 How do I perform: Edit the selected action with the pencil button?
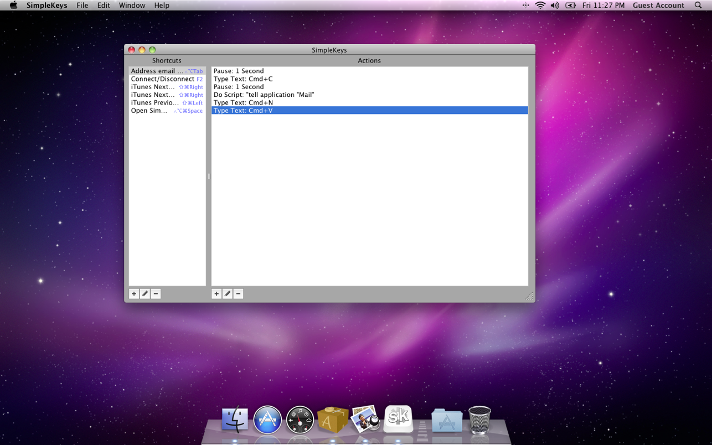(227, 294)
